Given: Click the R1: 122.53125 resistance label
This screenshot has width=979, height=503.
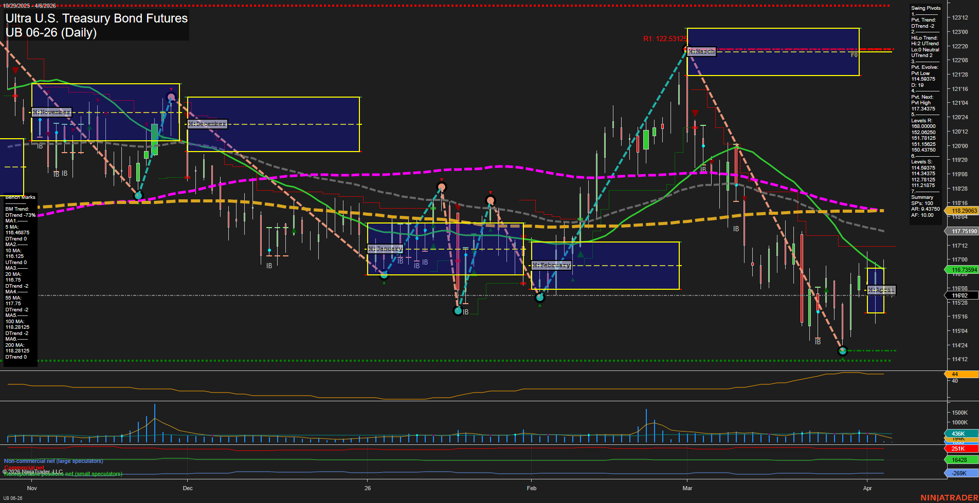Looking at the screenshot, I should coord(664,39).
